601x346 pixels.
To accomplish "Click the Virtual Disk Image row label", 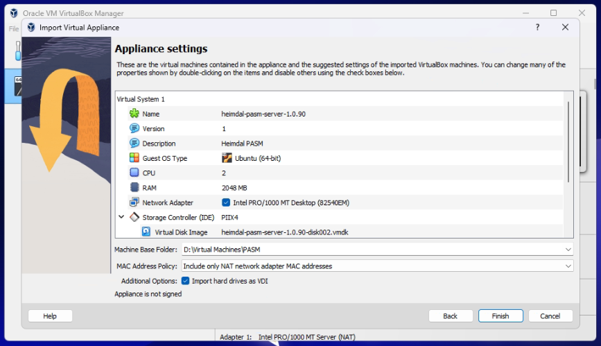I will pyautogui.click(x=181, y=232).
